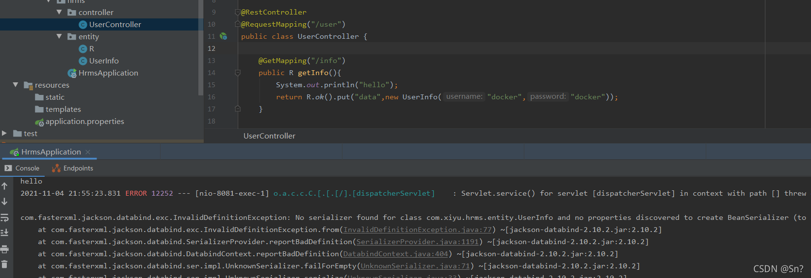
Task: Close the HrmsApplication run tab
Action: 88,152
